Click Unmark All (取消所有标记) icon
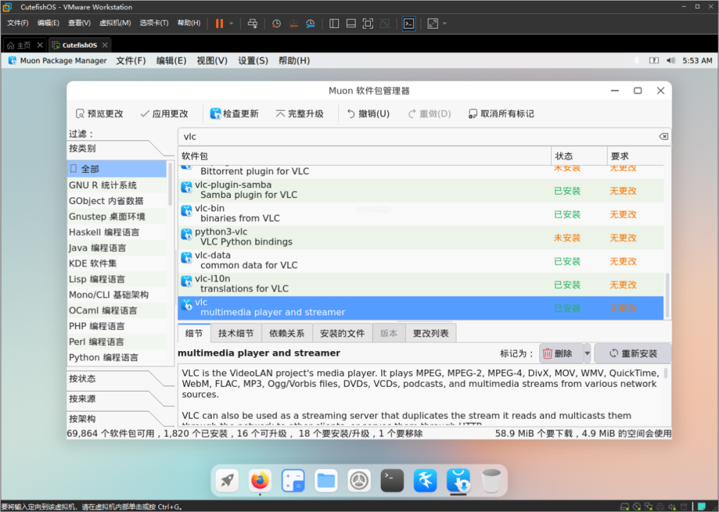Image resolution: width=719 pixels, height=512 pixels. coord(473,114)
